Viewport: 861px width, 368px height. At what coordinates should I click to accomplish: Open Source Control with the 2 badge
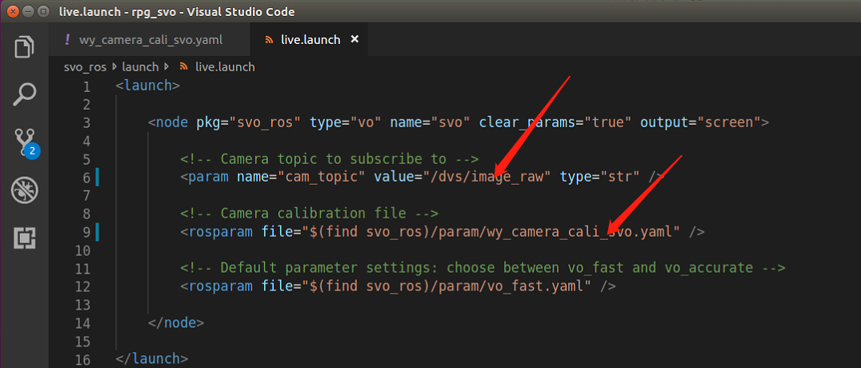(26, 142)
